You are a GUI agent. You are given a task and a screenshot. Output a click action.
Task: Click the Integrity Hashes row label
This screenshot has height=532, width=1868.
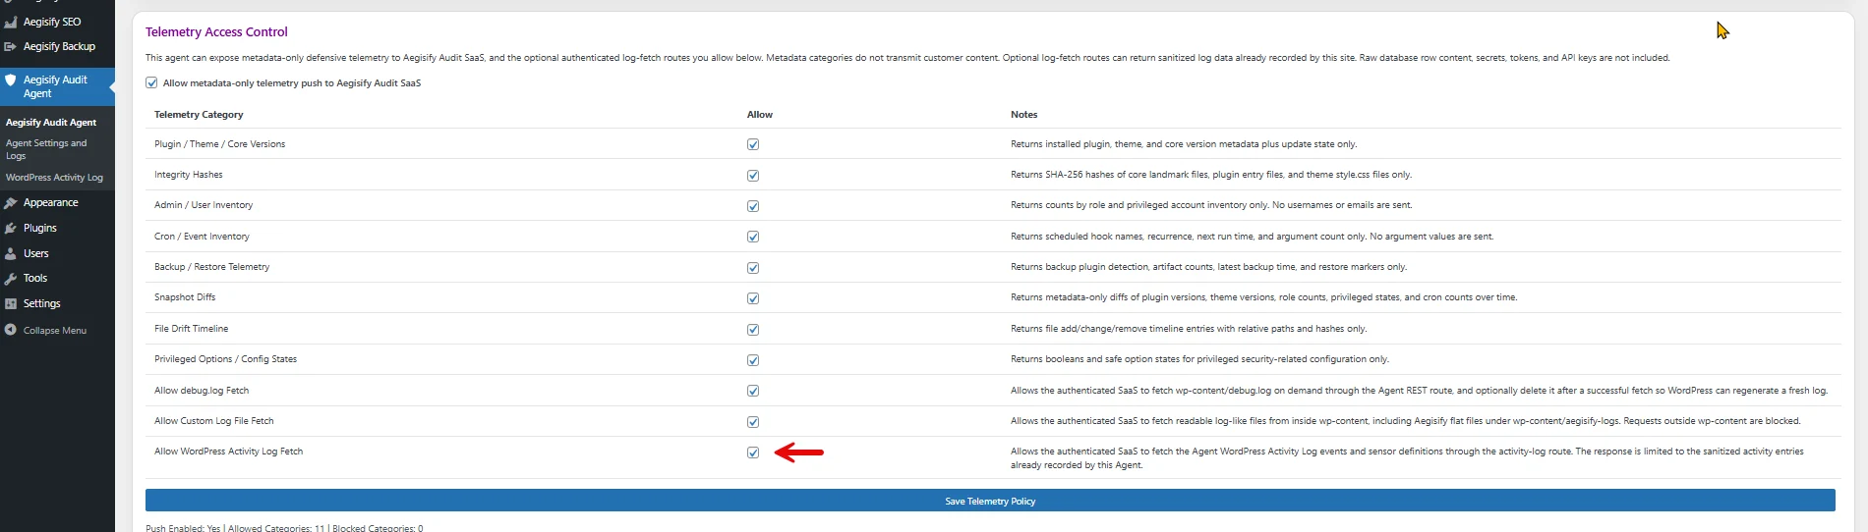[x=189, y=175]
